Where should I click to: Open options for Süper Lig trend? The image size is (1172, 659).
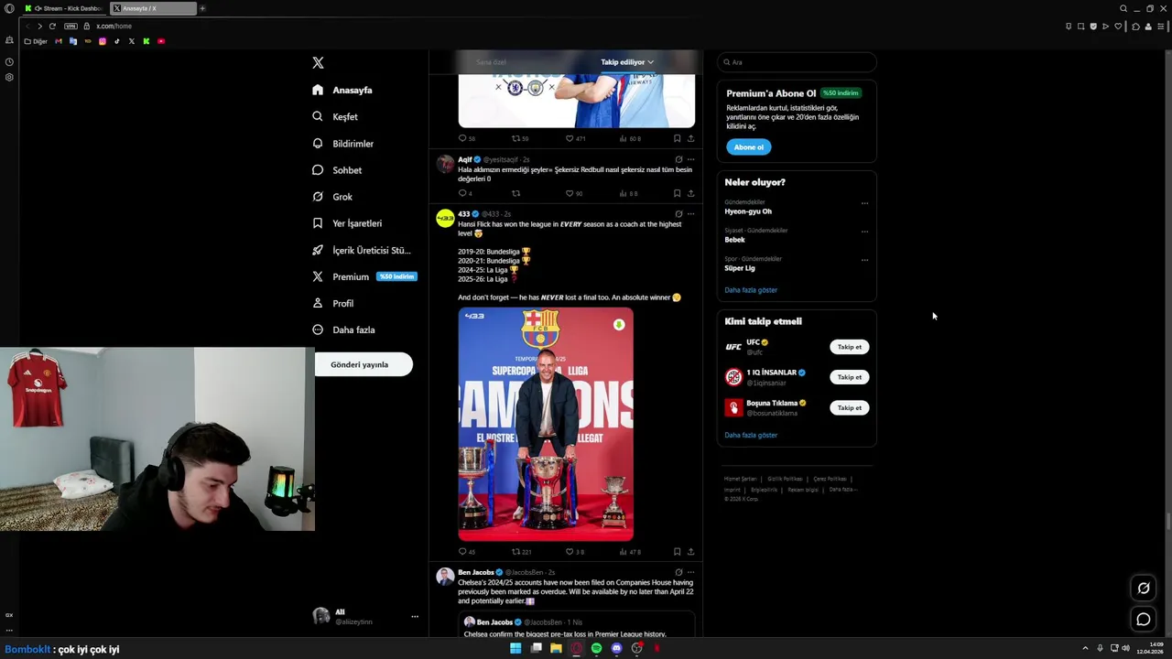[864, 260]
